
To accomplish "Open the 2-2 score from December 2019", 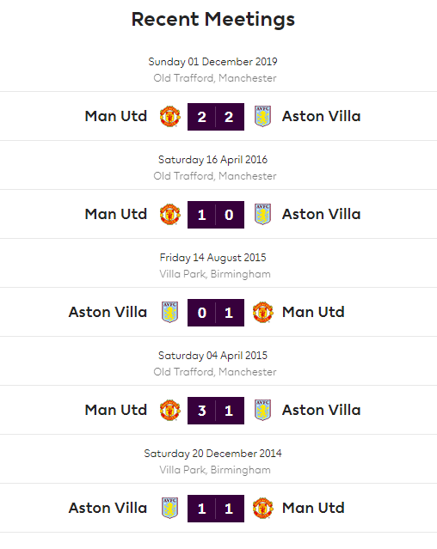I will (216, 117).
